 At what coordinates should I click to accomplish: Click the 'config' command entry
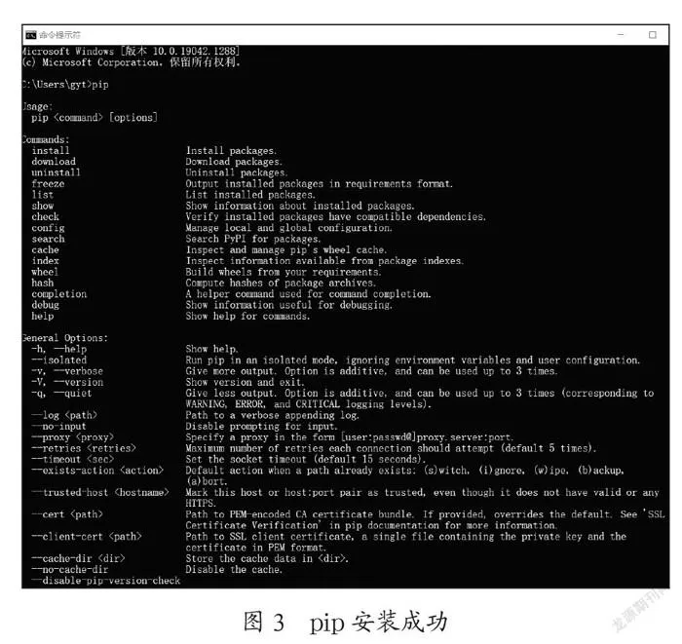click(x=48, y=228)
